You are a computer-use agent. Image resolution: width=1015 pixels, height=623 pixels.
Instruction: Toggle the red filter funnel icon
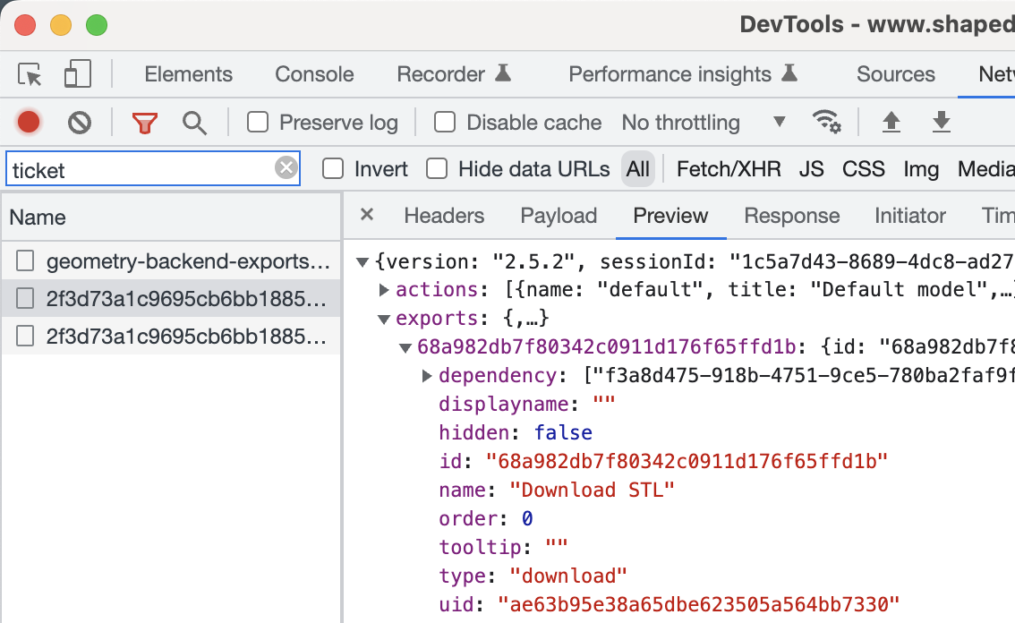[144, 123]
